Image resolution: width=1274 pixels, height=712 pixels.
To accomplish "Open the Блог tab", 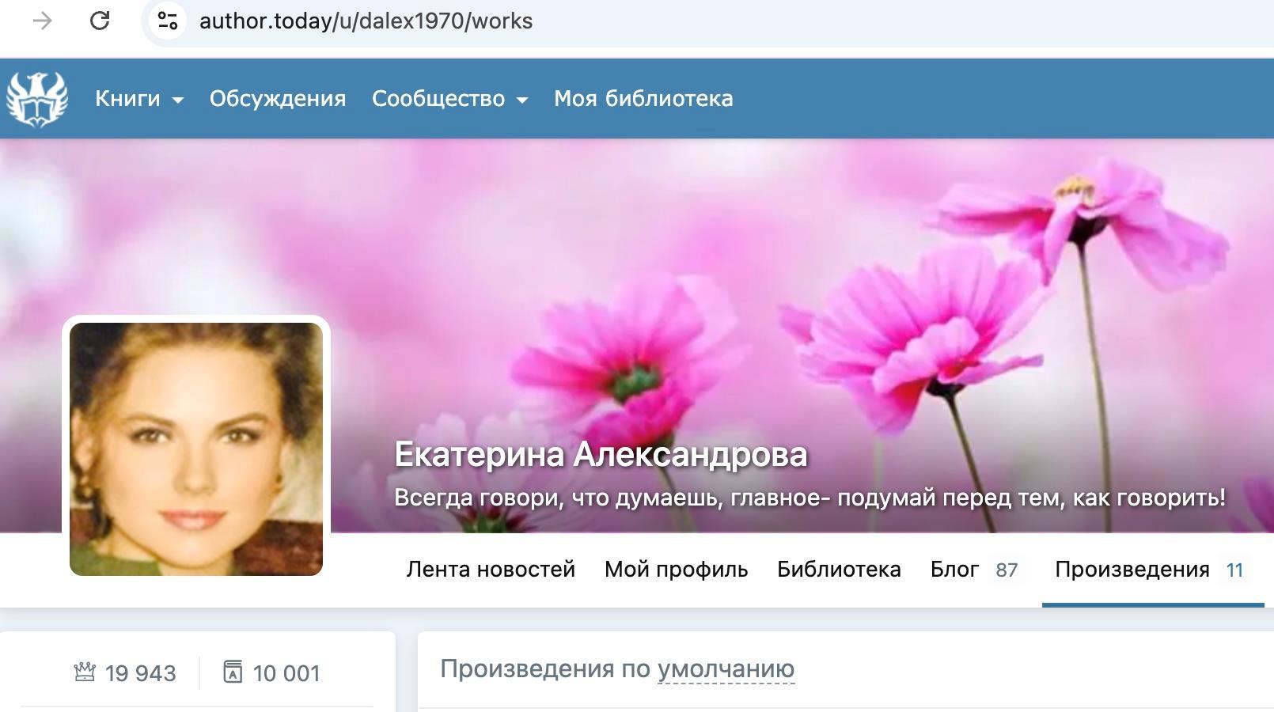I will click(x=954, y=570).
